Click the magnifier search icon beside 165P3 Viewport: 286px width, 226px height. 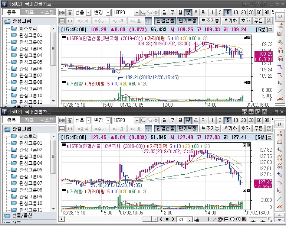pyautogui.click(x=143, y=12)
